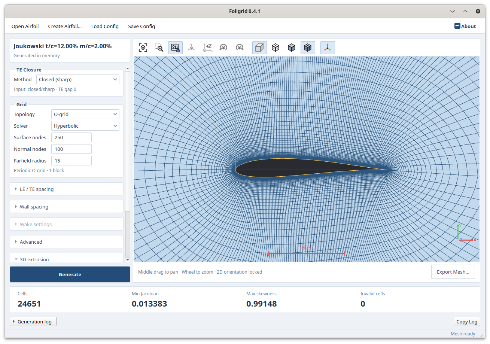Click the Farfield radius input box

[71, 161]
